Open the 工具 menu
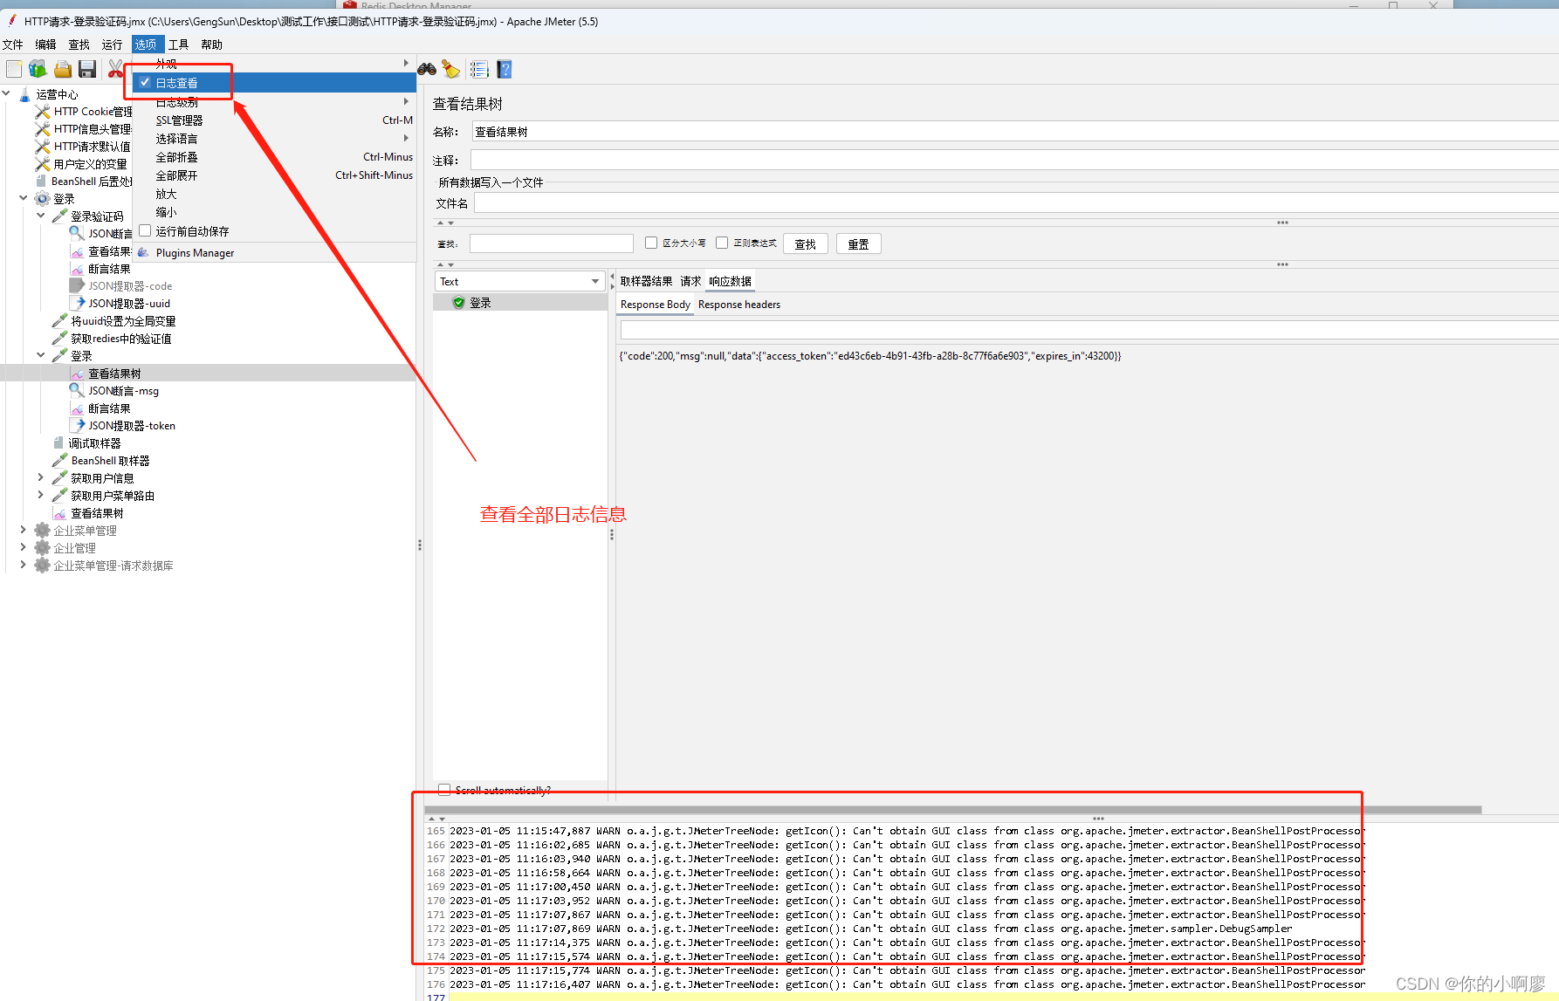The height and width of the screenshot is (1001, 1559). point(178,45)
